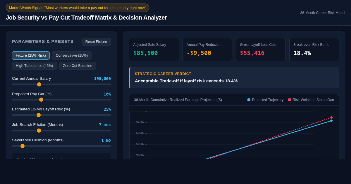The width and height of the screenshot is (351, 184).
Task: Adjust the Current Annual Salary slider
Action: point(61,84)
